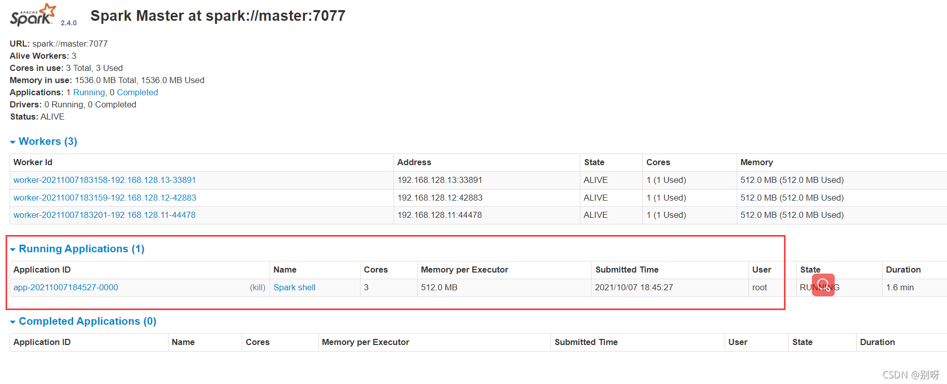Click the 1.6 min duration value
The width and height of the screenshot is (947, 384).
point(900,287)
